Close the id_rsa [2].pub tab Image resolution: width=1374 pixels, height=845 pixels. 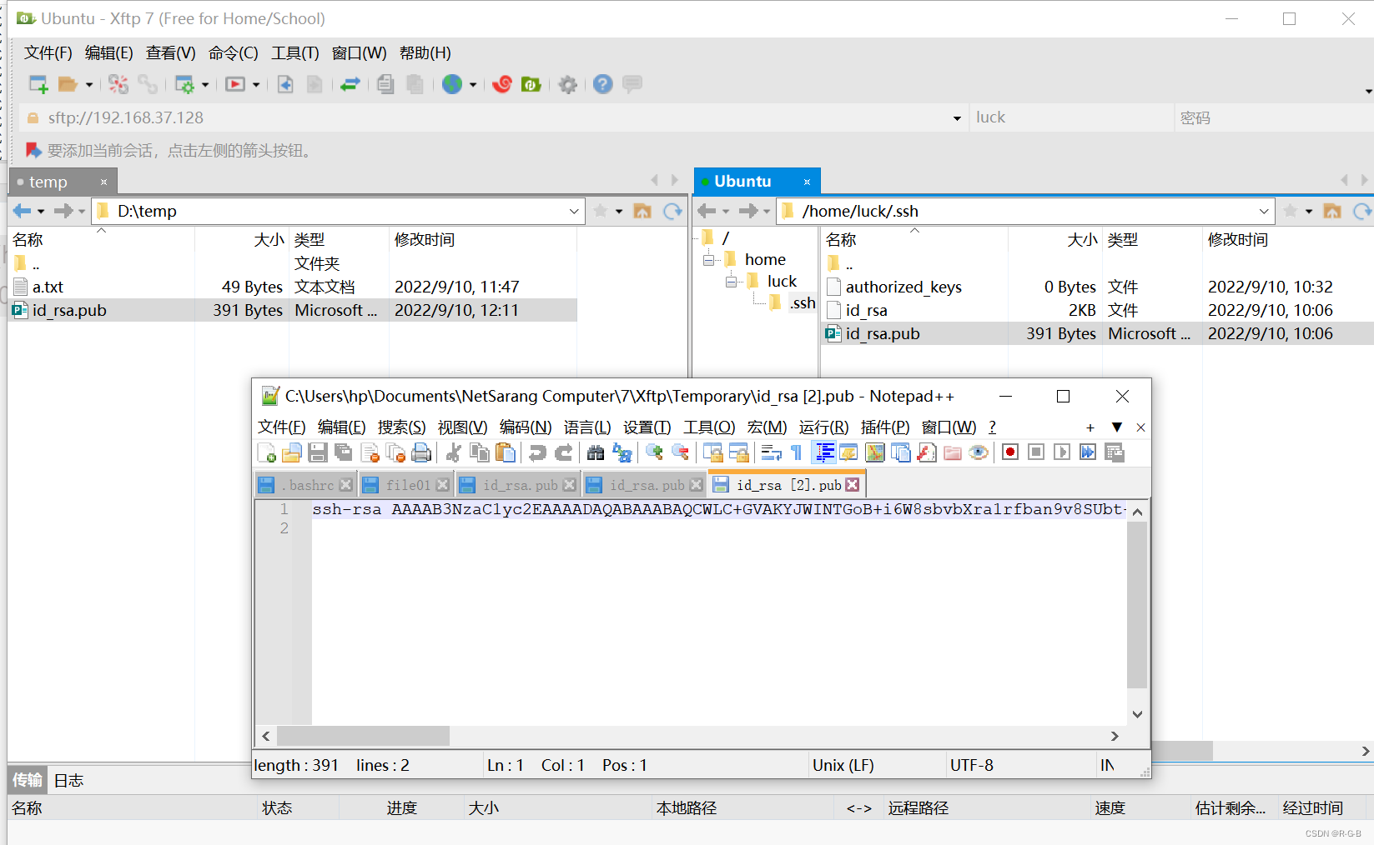852,485
